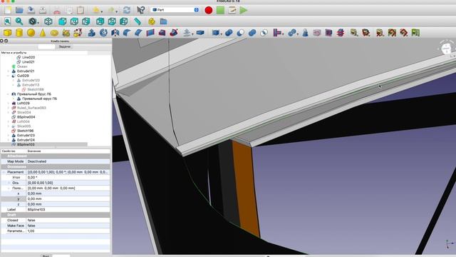This screenshot has width=456, height=257.
Task: Click the Print toolbar icon
Action: [x=43, y=10]
